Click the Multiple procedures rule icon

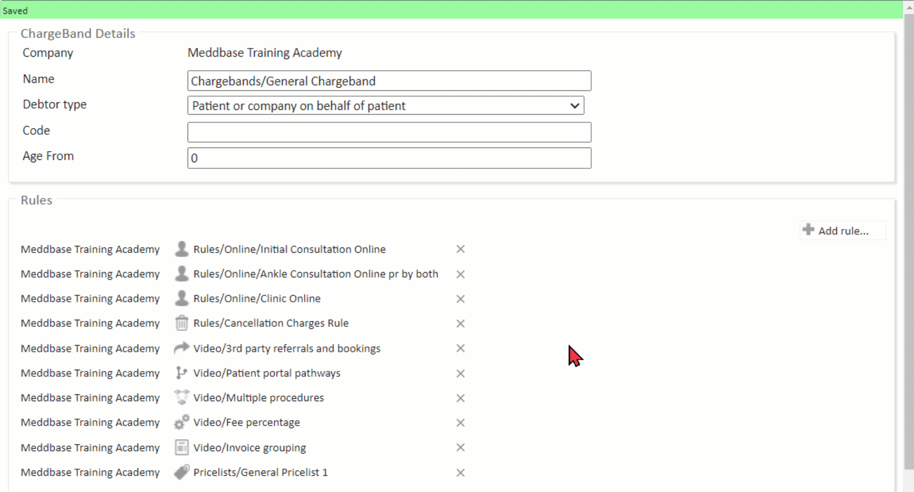(x=181, y=398)
